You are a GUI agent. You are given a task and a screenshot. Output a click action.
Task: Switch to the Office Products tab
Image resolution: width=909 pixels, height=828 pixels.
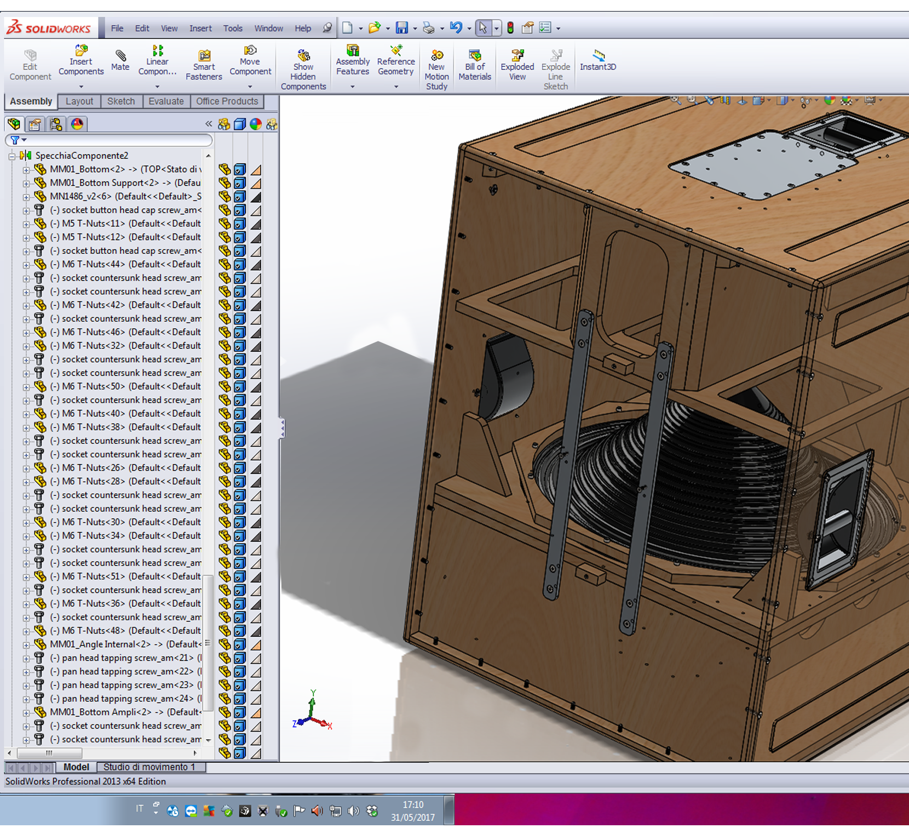tap(227, 101)
